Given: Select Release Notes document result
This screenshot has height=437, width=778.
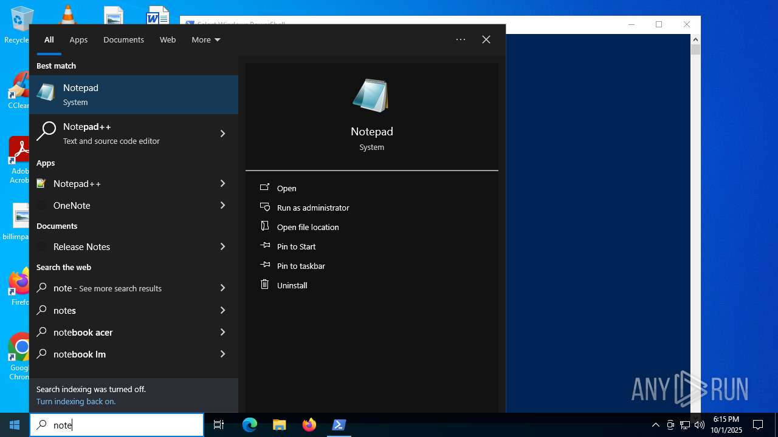Looking at the screenshot, I should point(134,246).
